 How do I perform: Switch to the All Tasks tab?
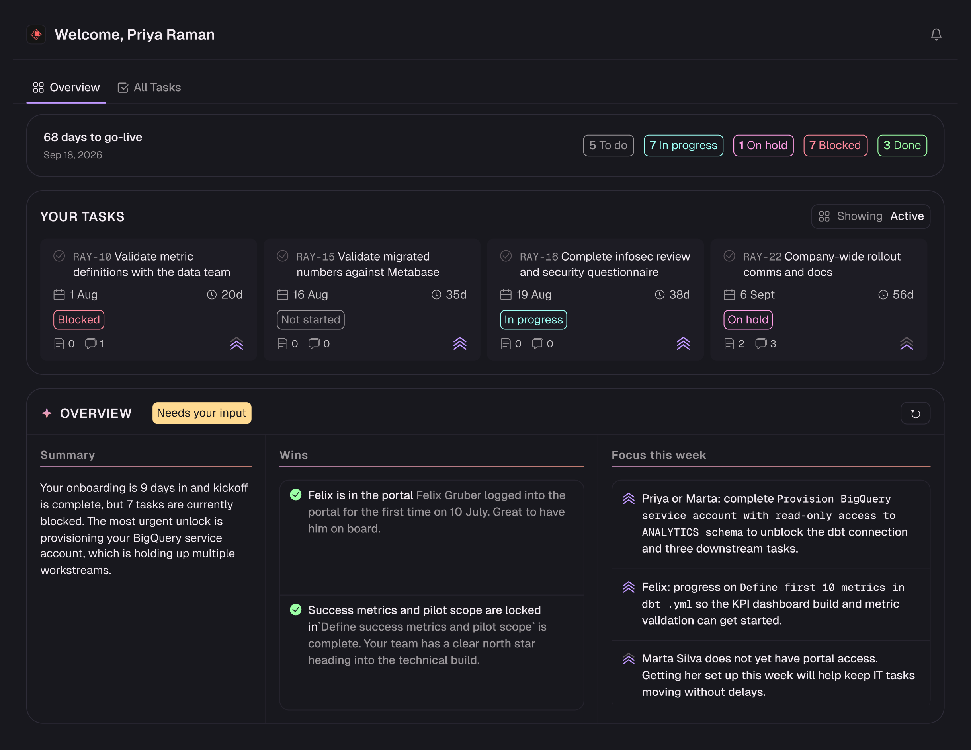[x=149, y=88]
